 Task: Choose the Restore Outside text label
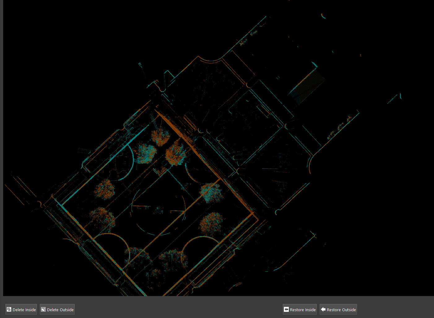341,310
